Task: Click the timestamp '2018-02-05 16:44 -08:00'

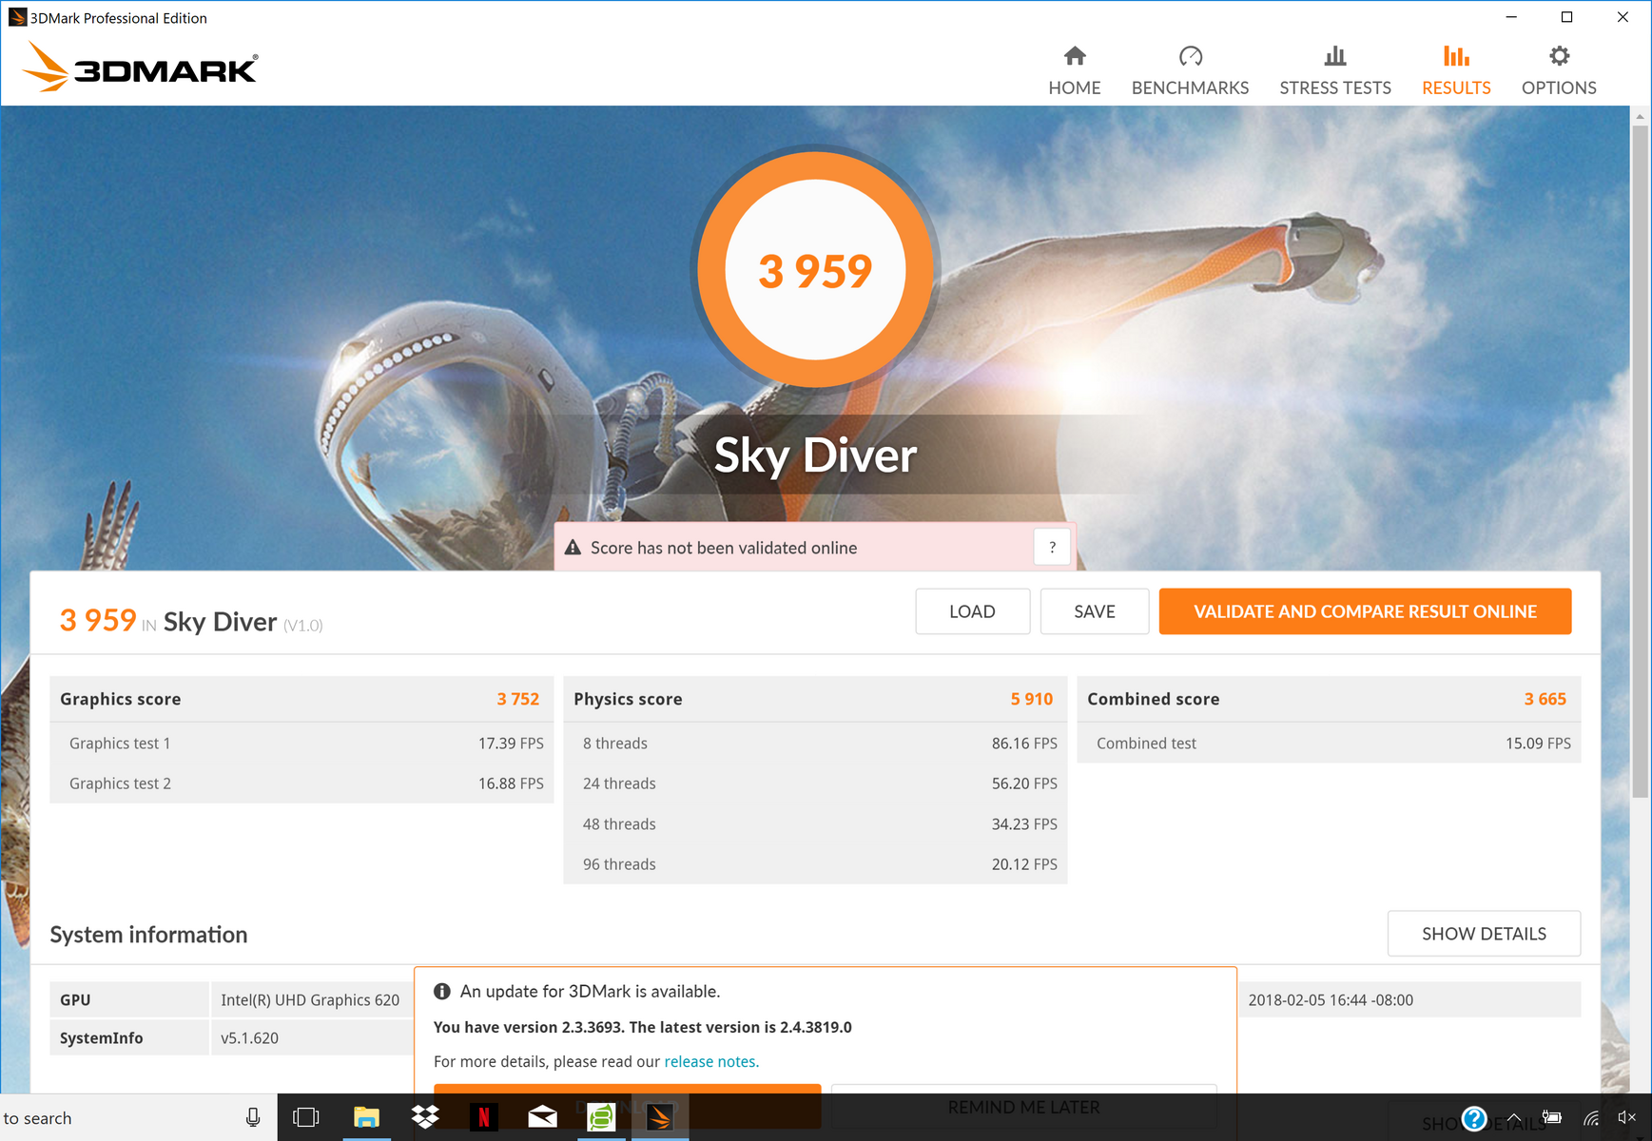Action: tap(1331, 1000)
